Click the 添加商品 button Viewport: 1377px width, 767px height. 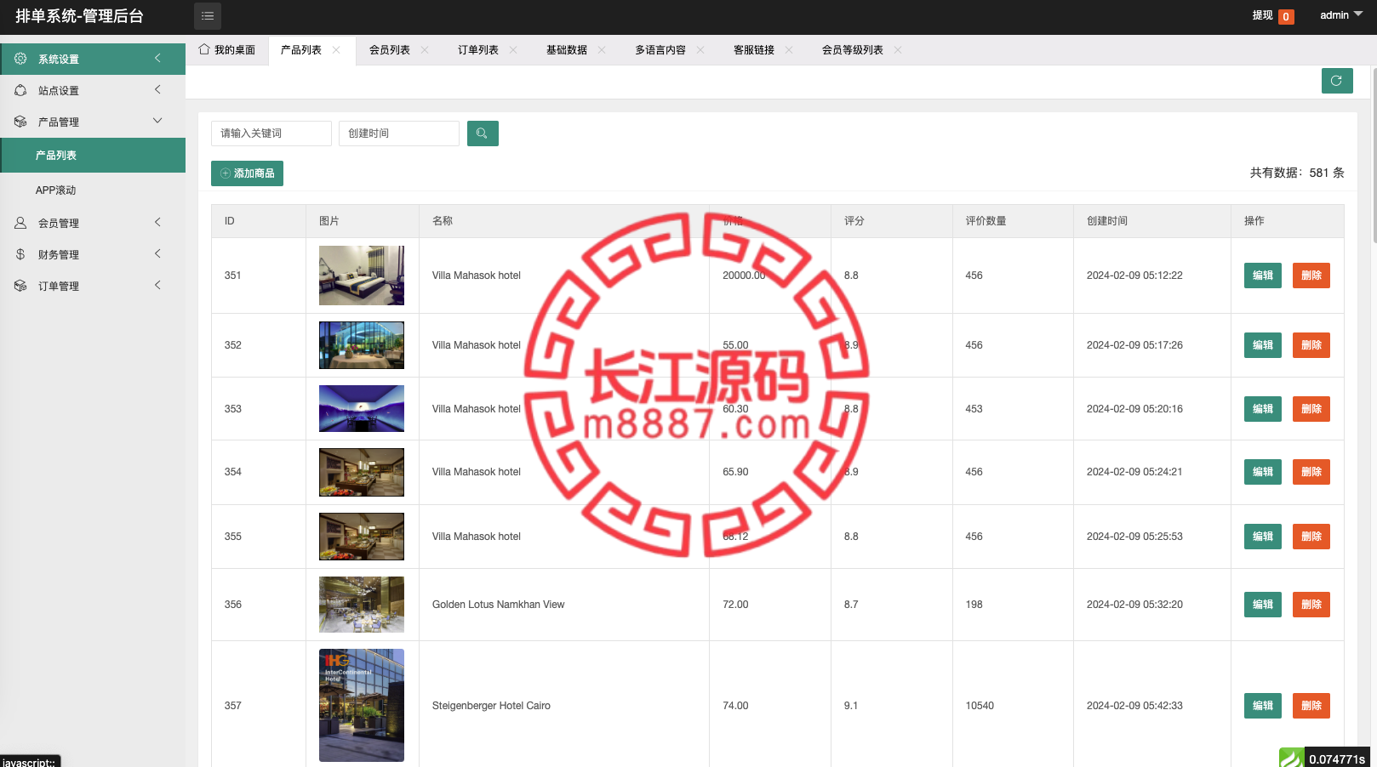tap(247, 173)
